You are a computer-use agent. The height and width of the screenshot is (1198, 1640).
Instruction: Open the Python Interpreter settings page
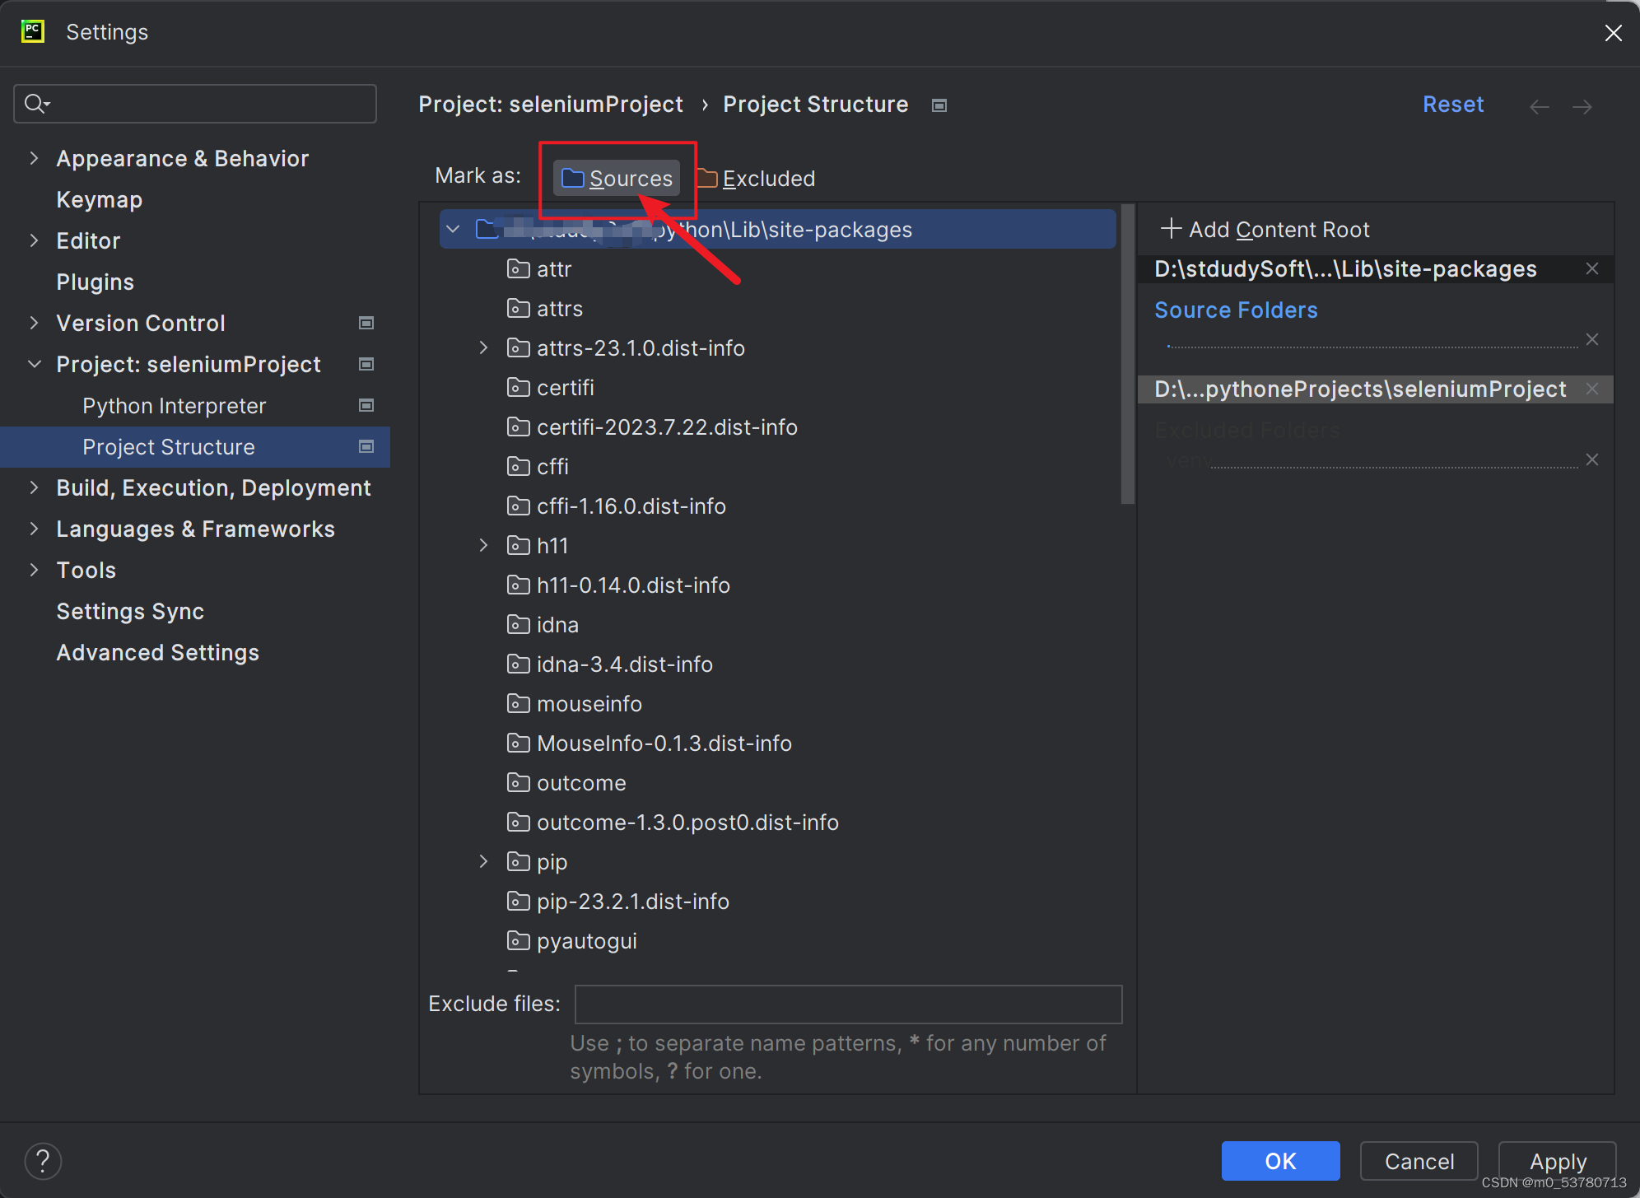point(174,406)
